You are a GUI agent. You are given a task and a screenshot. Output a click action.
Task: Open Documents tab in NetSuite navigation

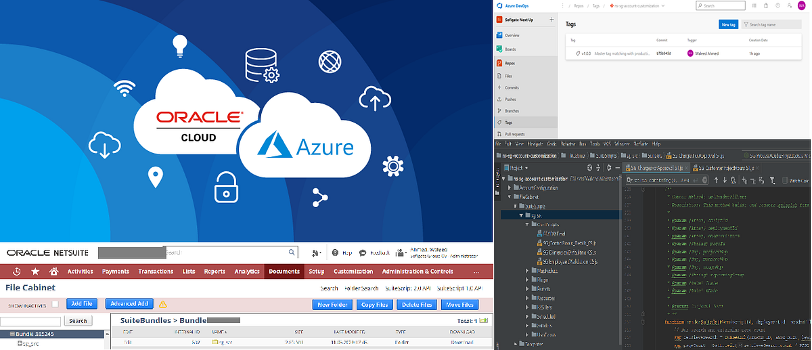coord(284,271)
